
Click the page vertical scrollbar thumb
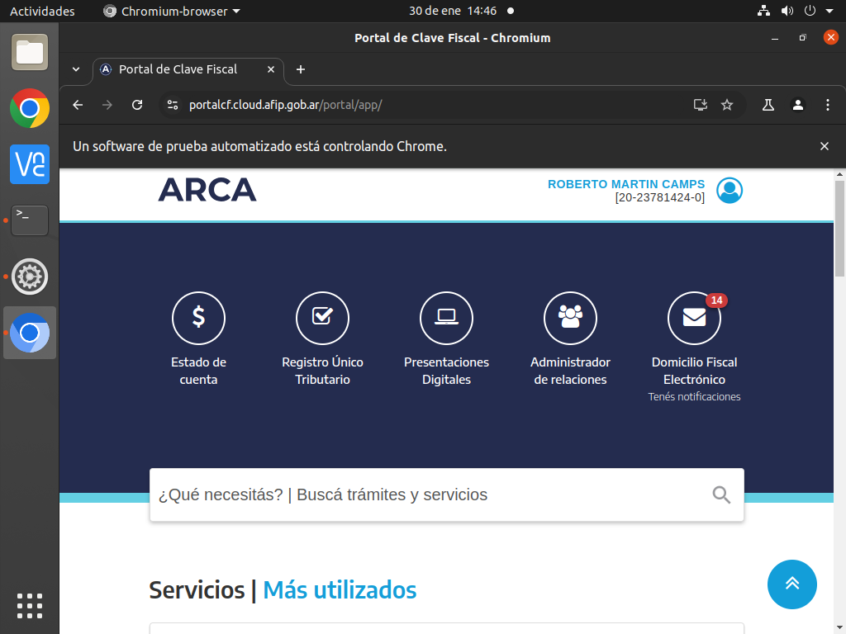coord(839,229)
